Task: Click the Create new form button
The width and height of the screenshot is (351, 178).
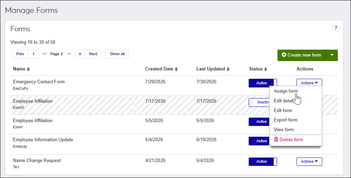Action: pyautogui.click(x=301, y=55)
